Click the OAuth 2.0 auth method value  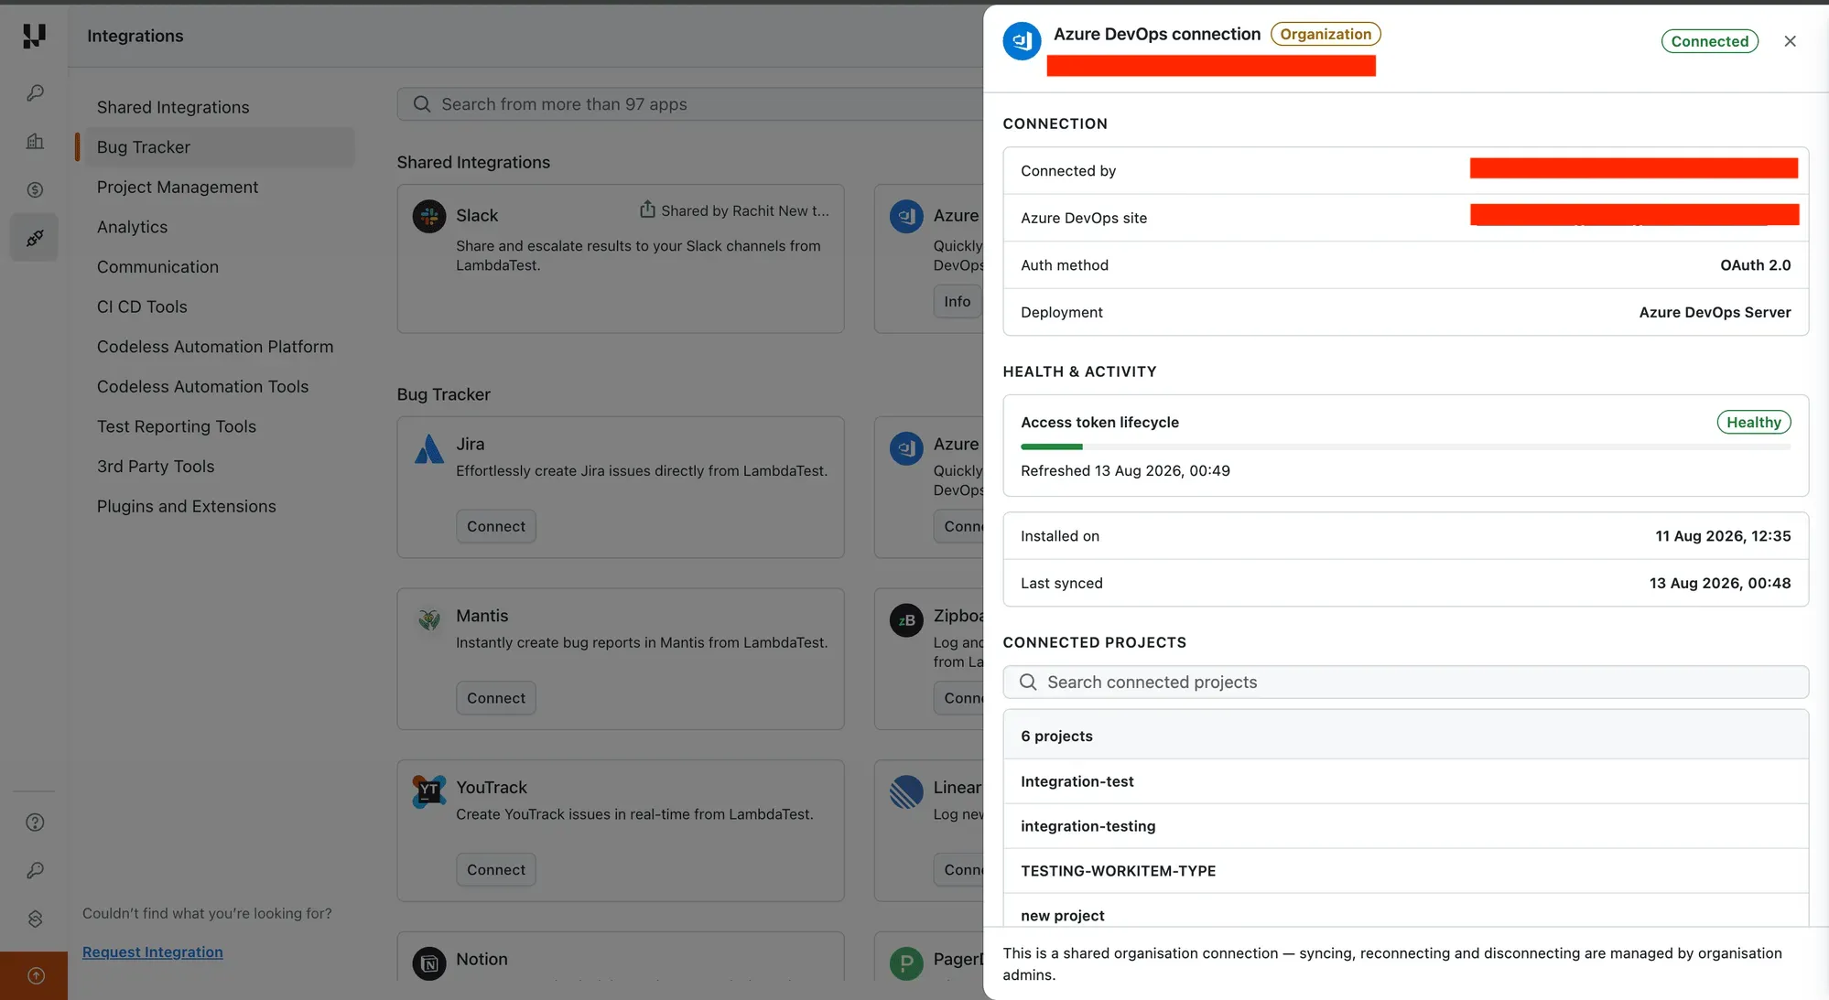point(1755,265)
